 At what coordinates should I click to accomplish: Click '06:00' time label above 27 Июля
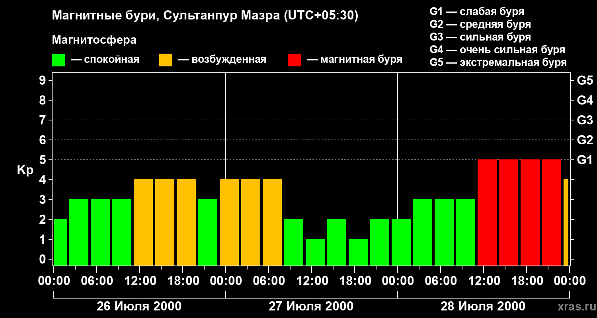pos(269,281)
